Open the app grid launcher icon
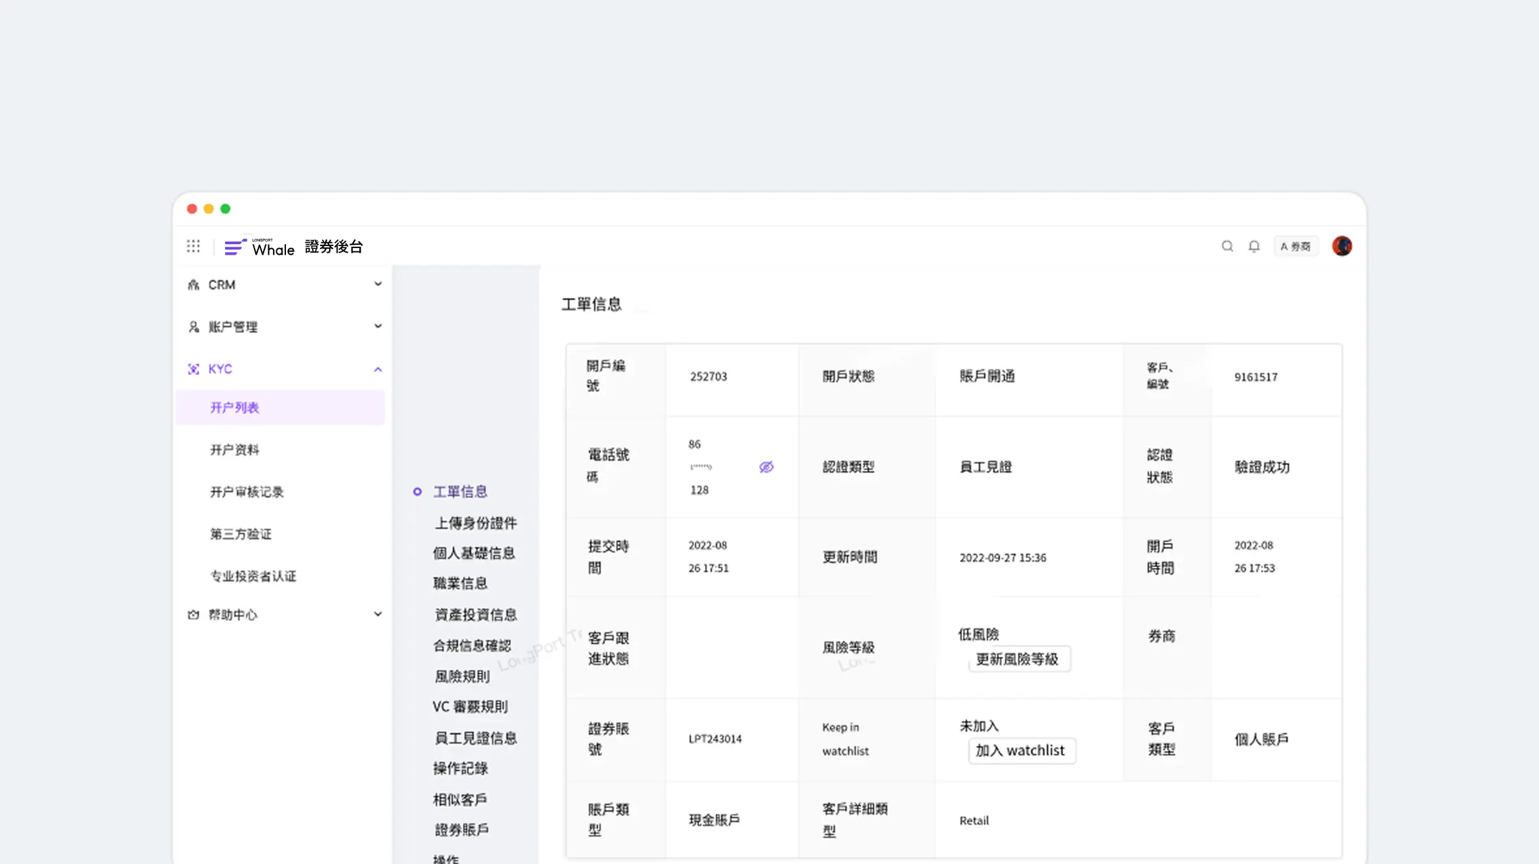The width and height of the screenshot is (1539, 864). point(193,247)
